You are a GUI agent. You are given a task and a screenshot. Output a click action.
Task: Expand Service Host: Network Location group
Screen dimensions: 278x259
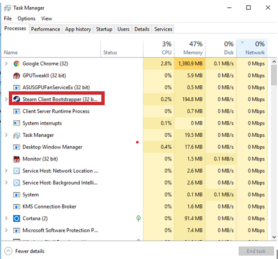tap(6, 171)
